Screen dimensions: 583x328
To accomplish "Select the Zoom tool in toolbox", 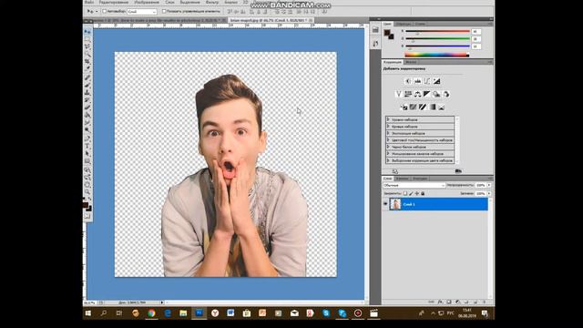I will pos(87,192).
